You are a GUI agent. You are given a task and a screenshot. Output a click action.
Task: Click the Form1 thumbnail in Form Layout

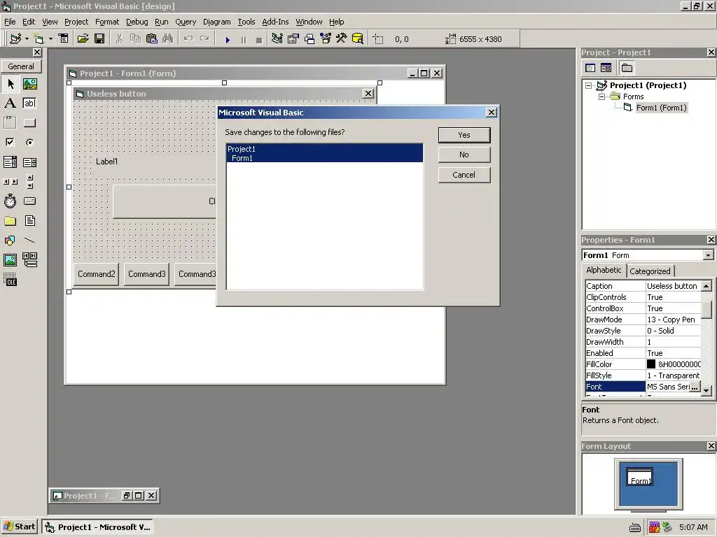(x=639, y=477)
